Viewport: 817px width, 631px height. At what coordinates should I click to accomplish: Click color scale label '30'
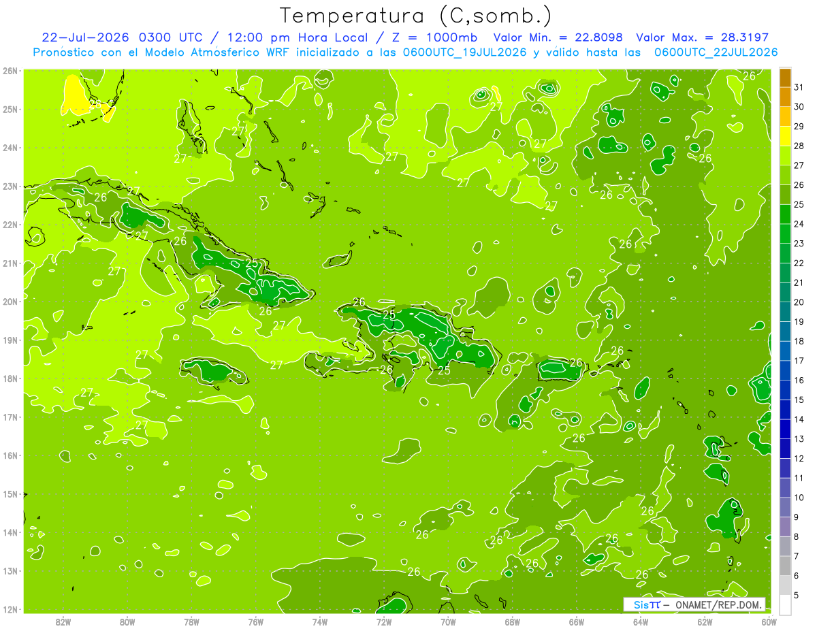tap(799, 107)
